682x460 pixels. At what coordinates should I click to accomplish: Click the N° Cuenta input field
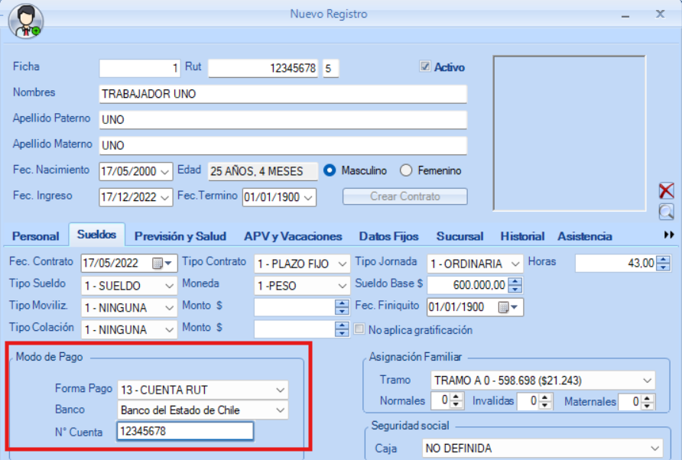pyautogui.click(x=184, y=432)
